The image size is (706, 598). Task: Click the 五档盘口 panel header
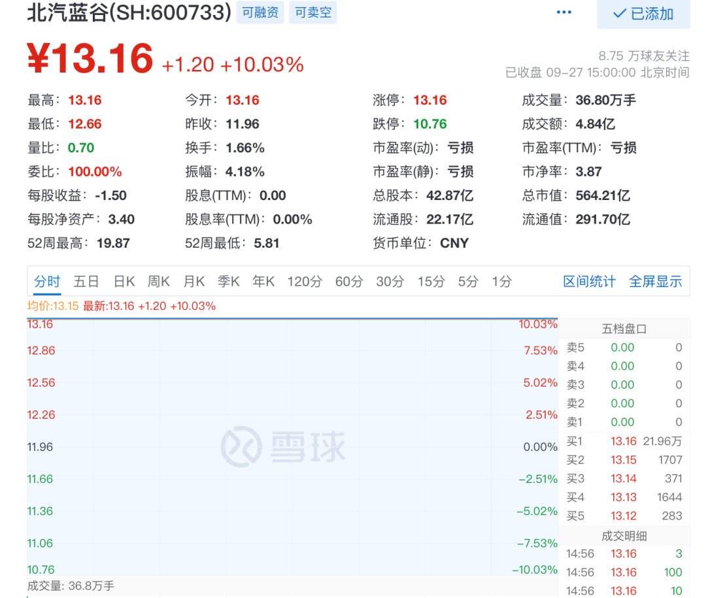point(624,329)
